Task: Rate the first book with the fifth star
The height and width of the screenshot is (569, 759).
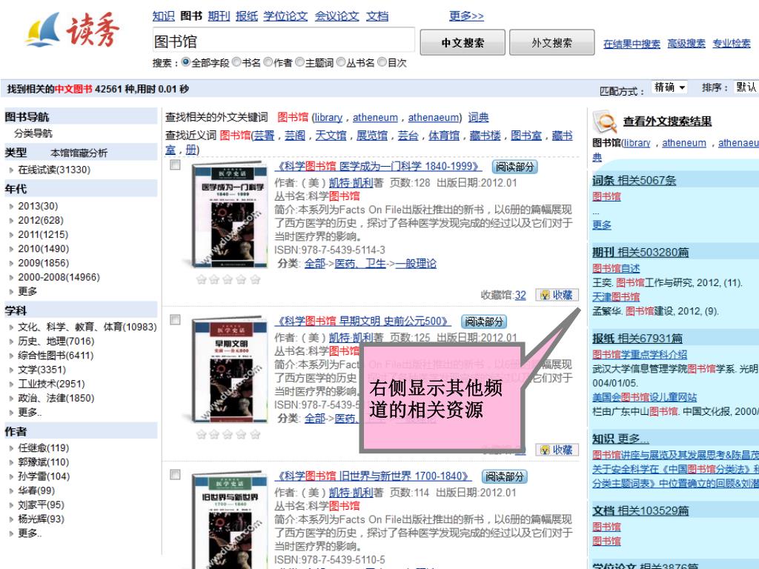Action: (256, 279)
